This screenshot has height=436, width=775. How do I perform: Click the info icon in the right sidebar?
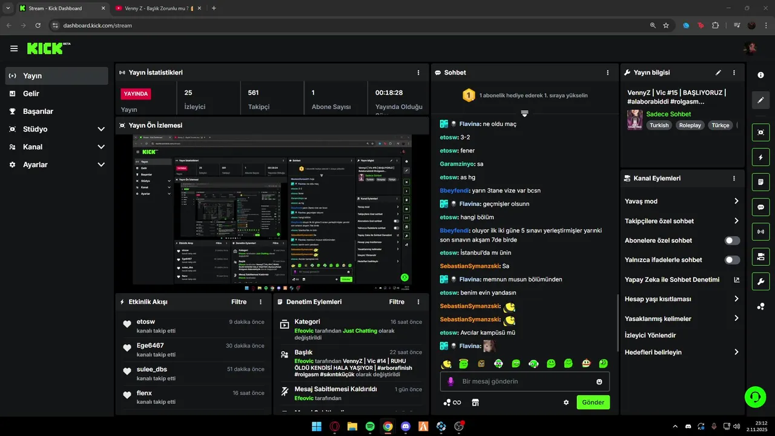pyautogui.click(x=760, y=75)
